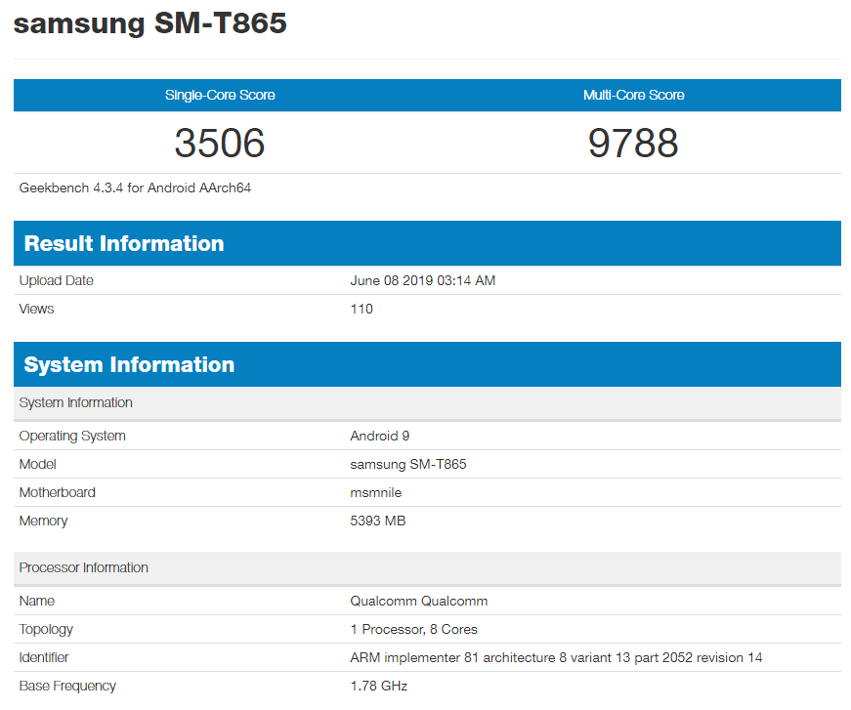Image resolution: width=851 pixels, height=710 pixels.
Task: Click the Model value samsung SM-T865
Action: [x=408, y=464]
